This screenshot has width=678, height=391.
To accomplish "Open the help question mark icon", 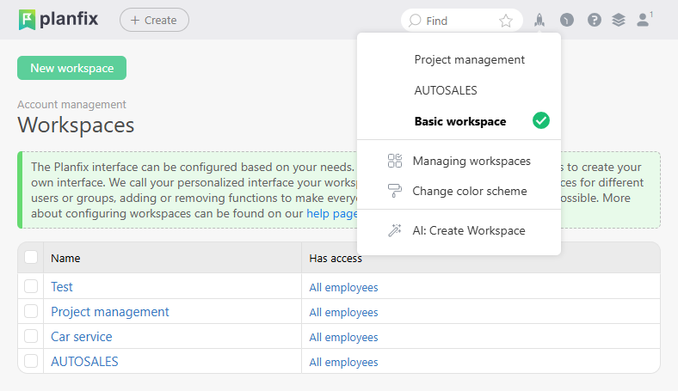I will [x=594, y=20].
